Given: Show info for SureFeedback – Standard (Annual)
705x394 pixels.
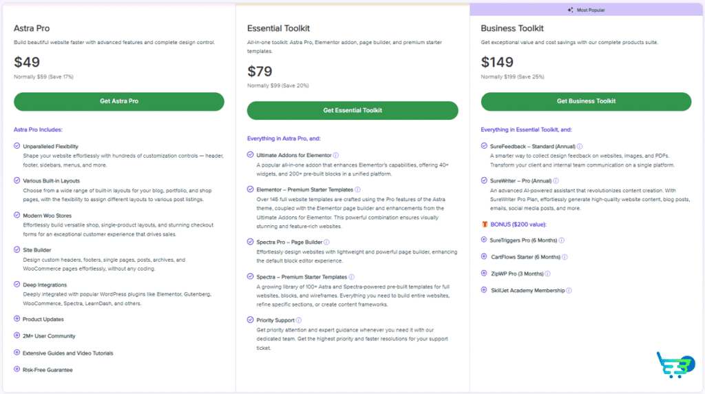Looking at the screenshot, I should tap(580, 146).
